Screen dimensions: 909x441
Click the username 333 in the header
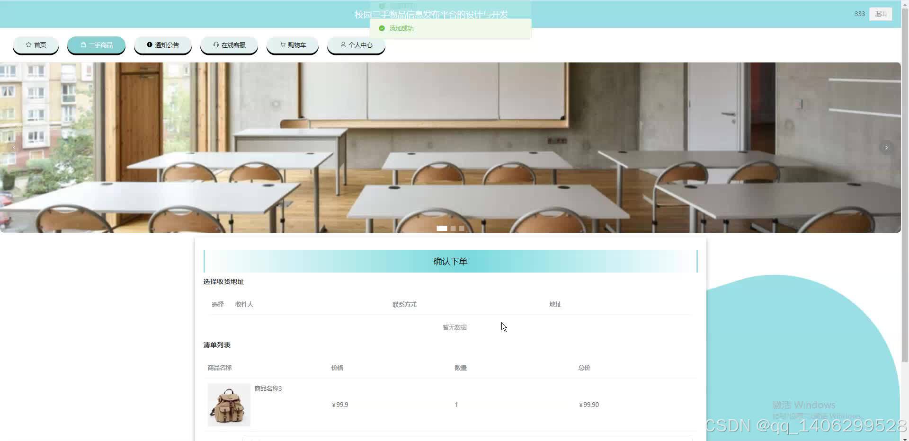tap(860, 14)
